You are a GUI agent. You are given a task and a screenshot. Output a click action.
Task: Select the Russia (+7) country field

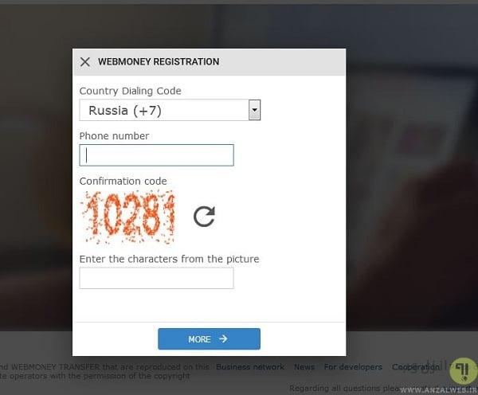click(163, 110)
